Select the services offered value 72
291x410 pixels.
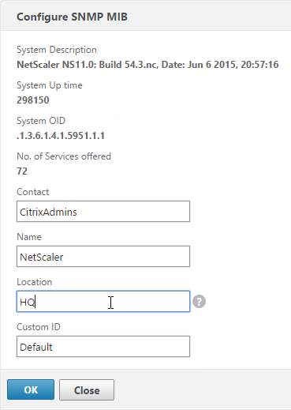point(22,171)
